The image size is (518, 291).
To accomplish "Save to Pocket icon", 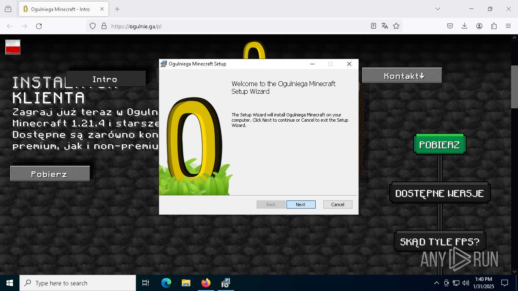I will pos(450,26).
